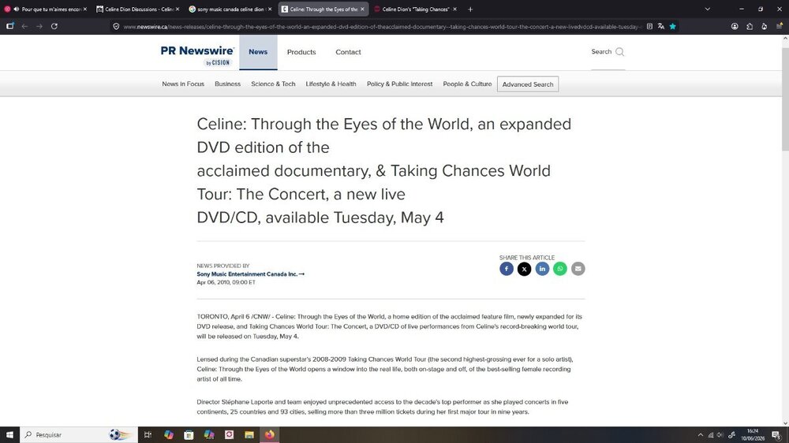This screenshot has width=789, height=443.
Task: Open the extensions puzzle icon
Action: pyautogui.click(x=750, y=26)
